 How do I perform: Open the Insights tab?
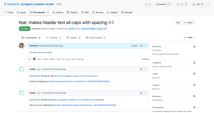pos(112,12)
